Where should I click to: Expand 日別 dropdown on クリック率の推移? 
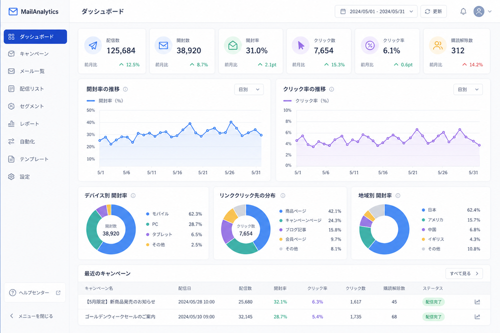[x=468, y=89]
